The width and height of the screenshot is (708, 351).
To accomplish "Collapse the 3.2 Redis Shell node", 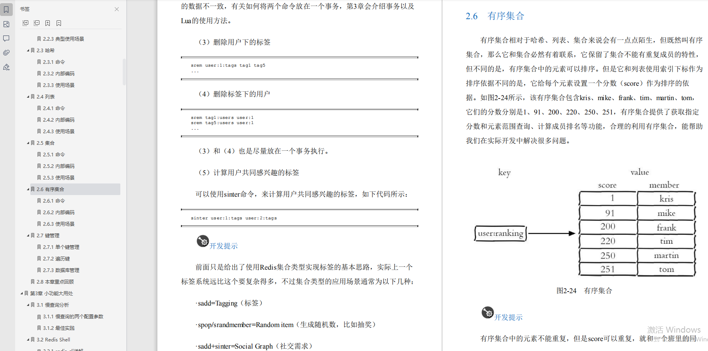I will coord(28,340).
